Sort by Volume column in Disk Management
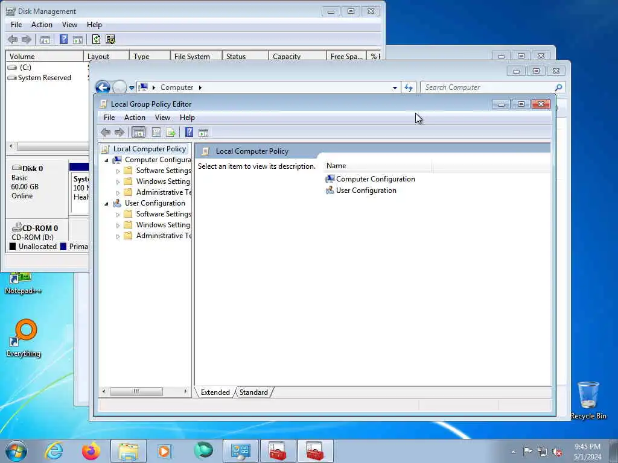The width and height of the screenshot is (618, 463). tap(44, 56)
